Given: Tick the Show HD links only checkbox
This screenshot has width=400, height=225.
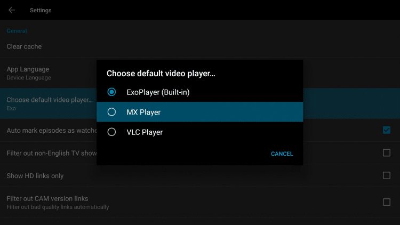Looking at the screenshot, I should click(x=387, y=175).
